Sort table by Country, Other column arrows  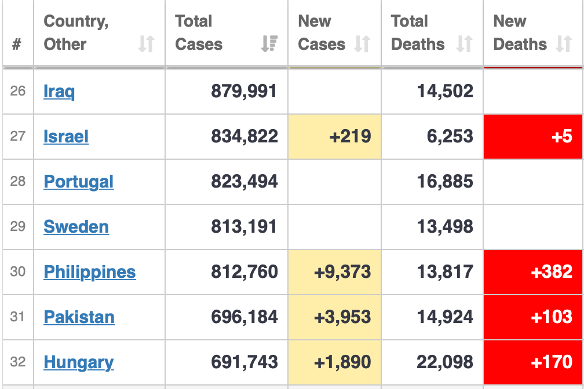point(147,44)
